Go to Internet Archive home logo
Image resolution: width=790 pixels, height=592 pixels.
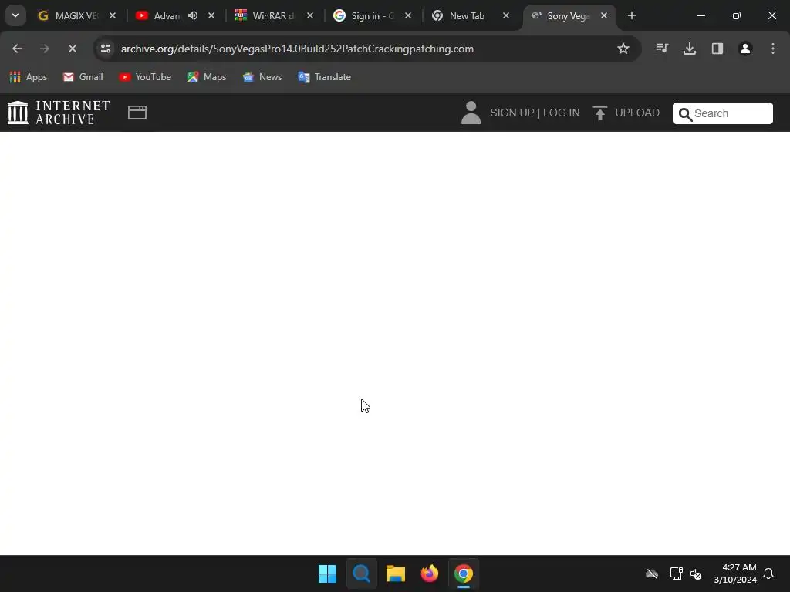click(59, 113)
